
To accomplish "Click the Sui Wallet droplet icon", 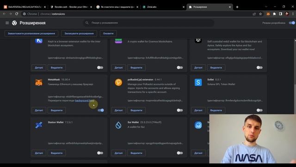I will 118,125.
